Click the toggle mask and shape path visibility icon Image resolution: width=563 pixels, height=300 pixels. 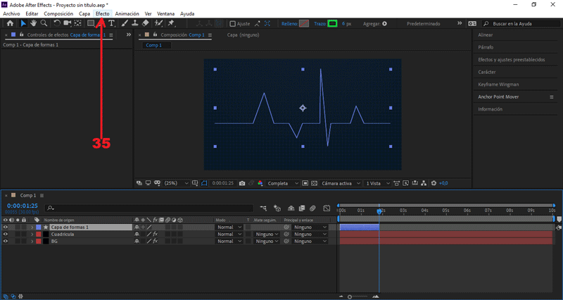(x=204, y=183)
